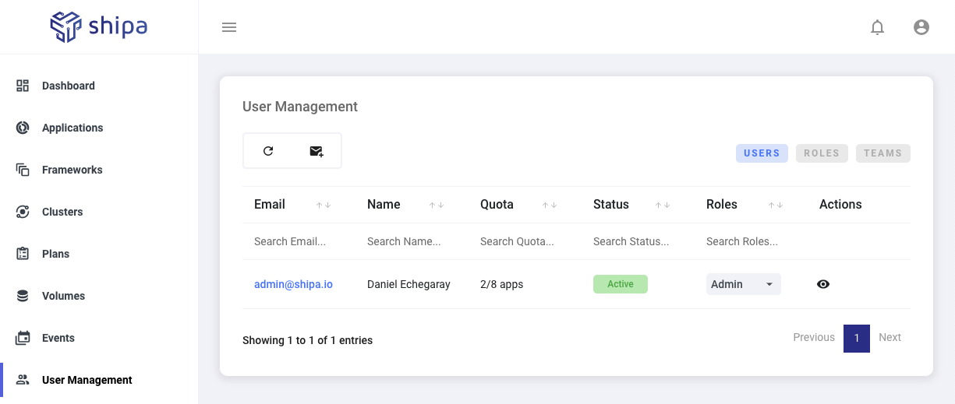Click the Events calendar icon

[x=23, y=338]
